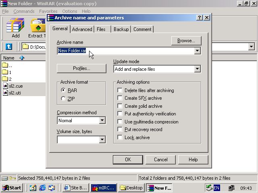This screenshot has height=193, width=258.
Task: Enable Delete files after archiving
Action: click(x=120, y=90)
